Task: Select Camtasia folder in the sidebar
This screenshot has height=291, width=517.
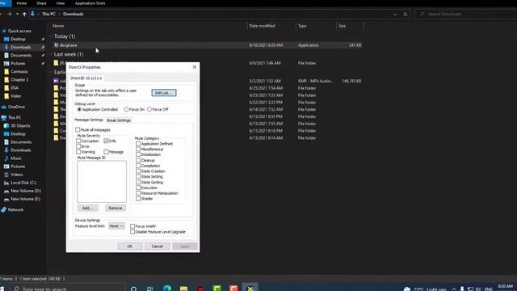Action: tap(19, 72)
